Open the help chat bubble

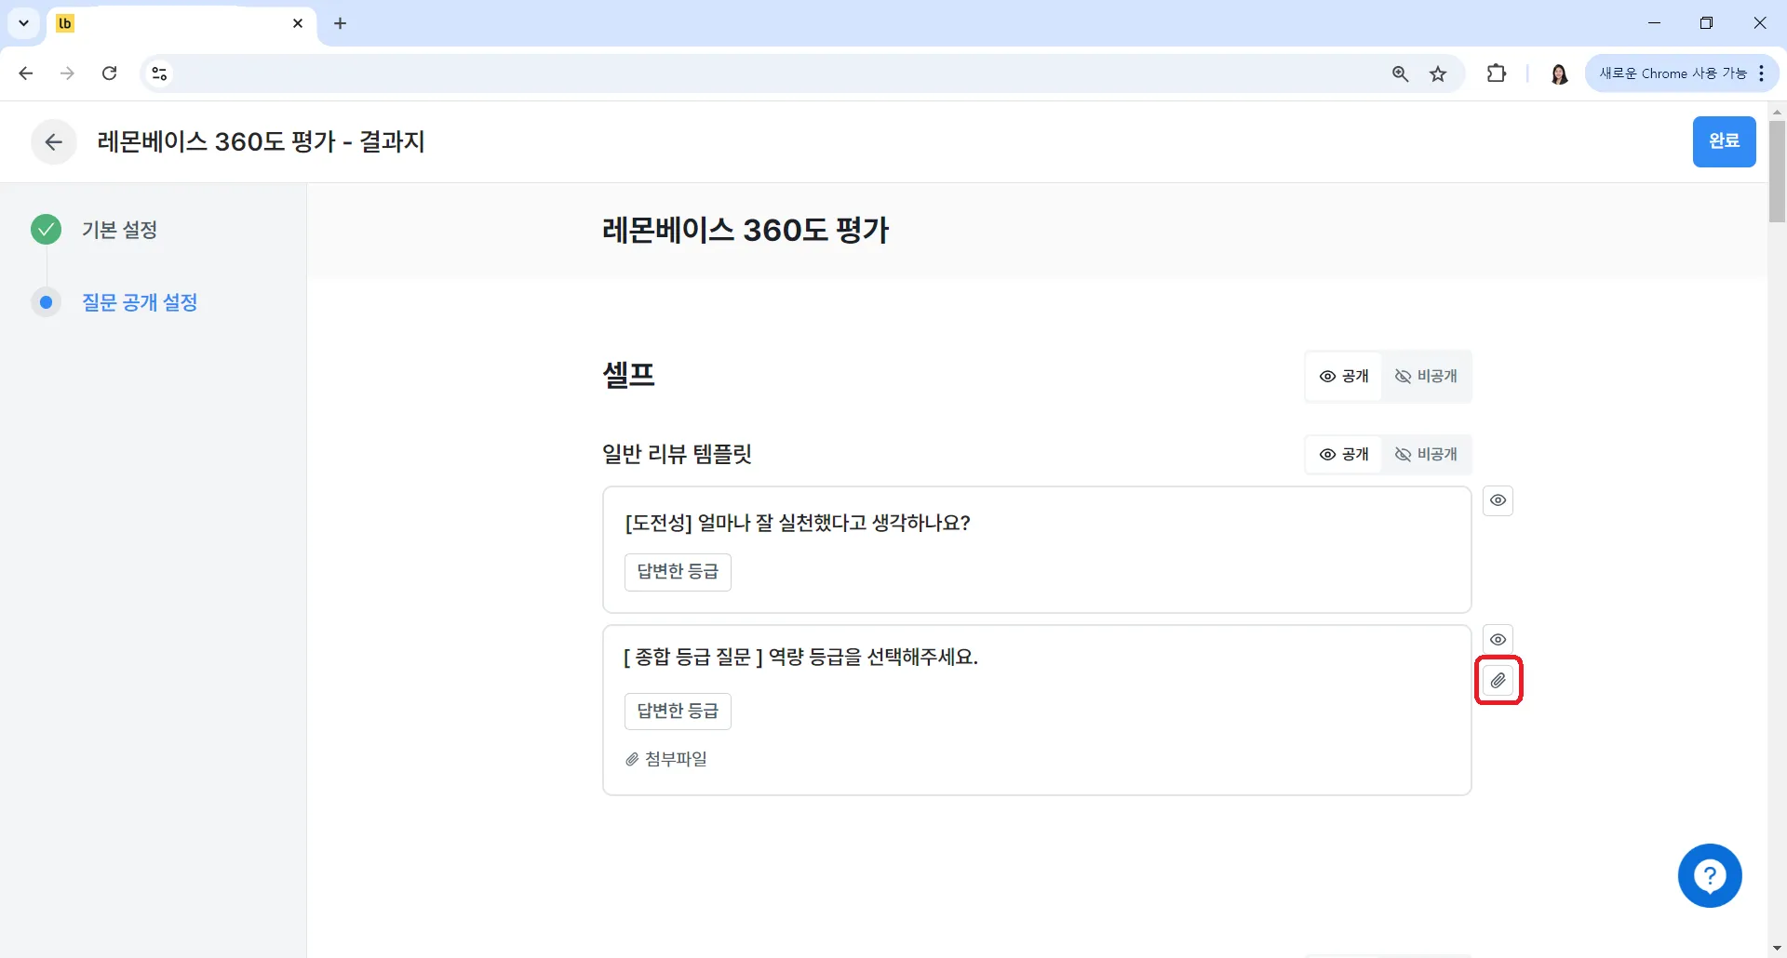[x=1710, y=875]
